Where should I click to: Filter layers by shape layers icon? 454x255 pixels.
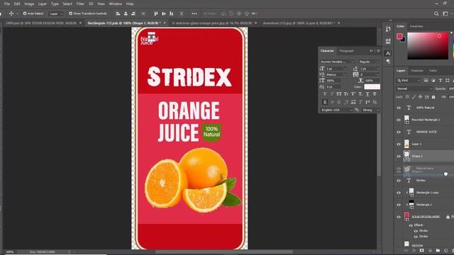coord(448,80)
